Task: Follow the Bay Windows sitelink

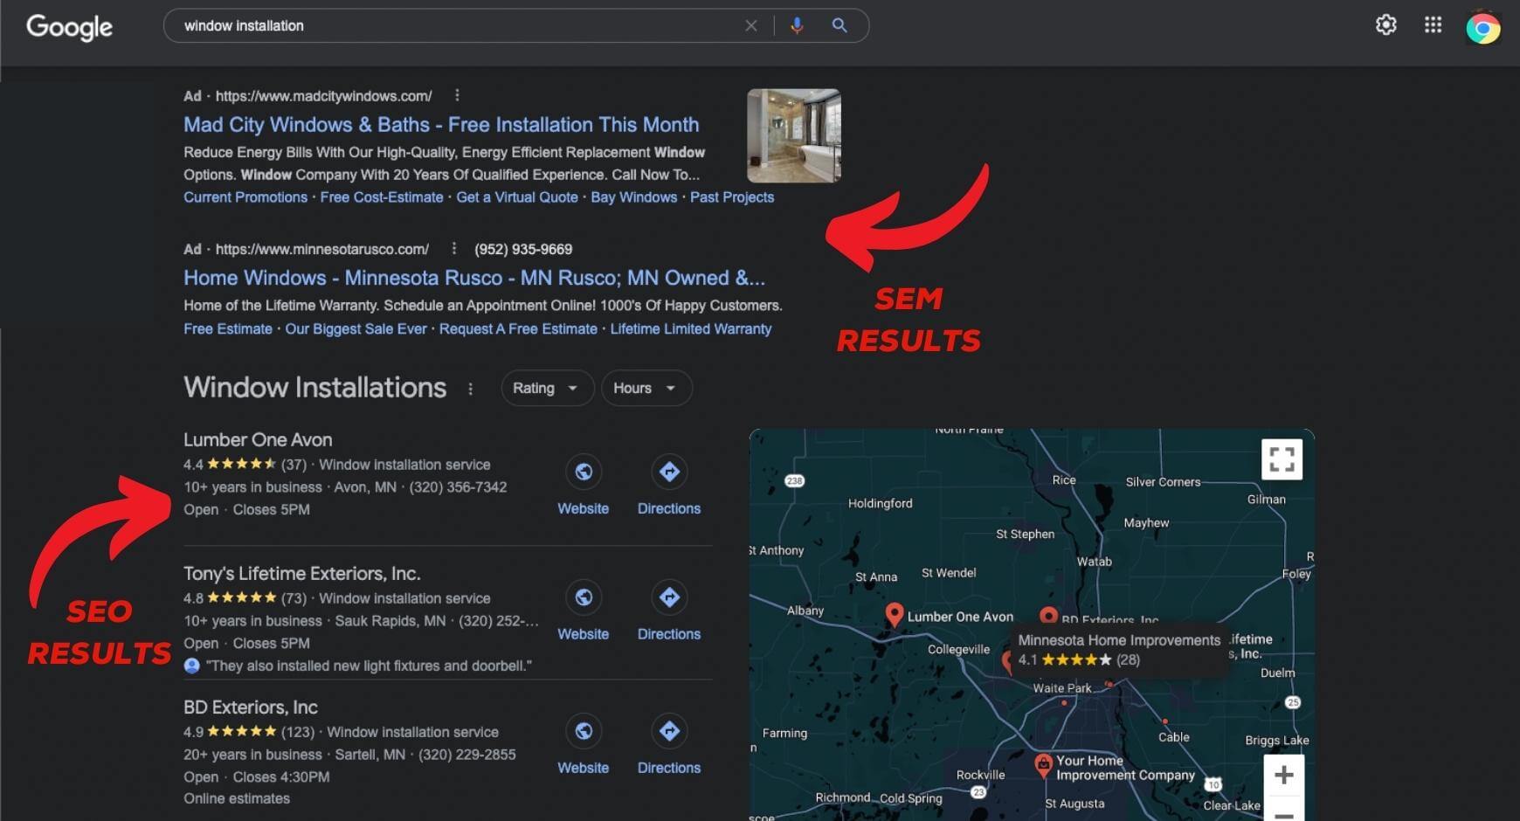Action: pos(634,197)
